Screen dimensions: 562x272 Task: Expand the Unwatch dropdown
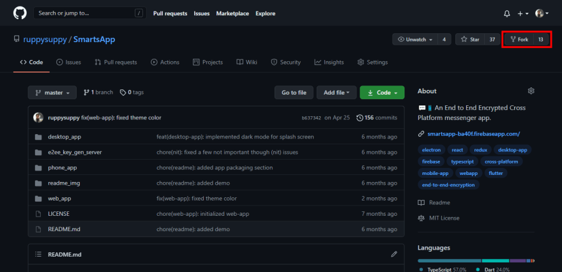click(x=415, y=40)
